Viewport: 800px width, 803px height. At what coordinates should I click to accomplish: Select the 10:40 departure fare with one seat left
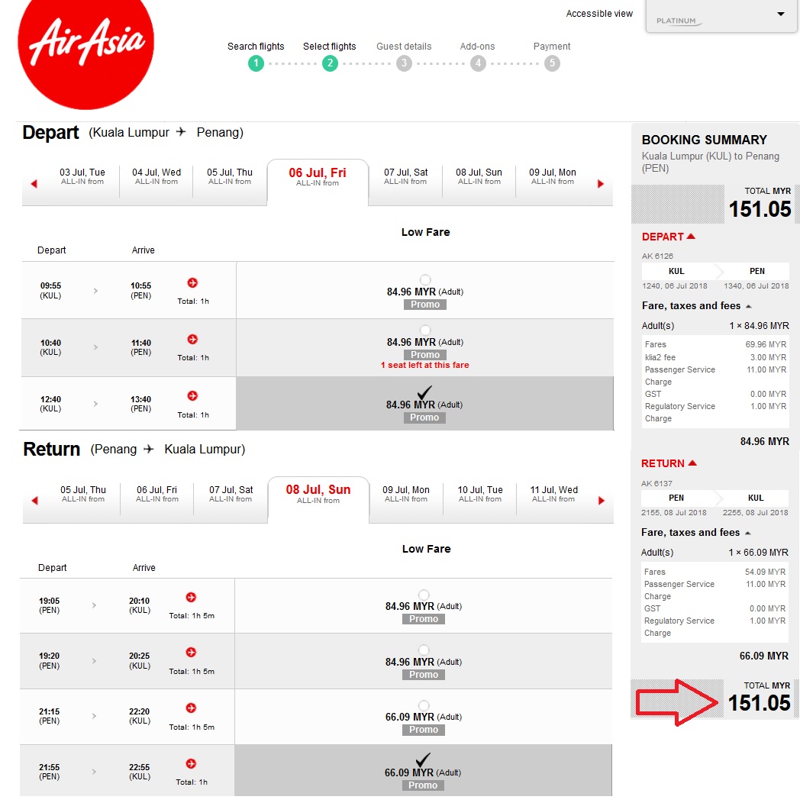(x=425, y=331)
